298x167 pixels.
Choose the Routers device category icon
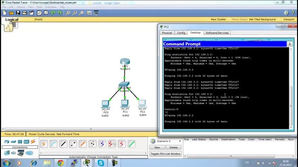(7, 141)
